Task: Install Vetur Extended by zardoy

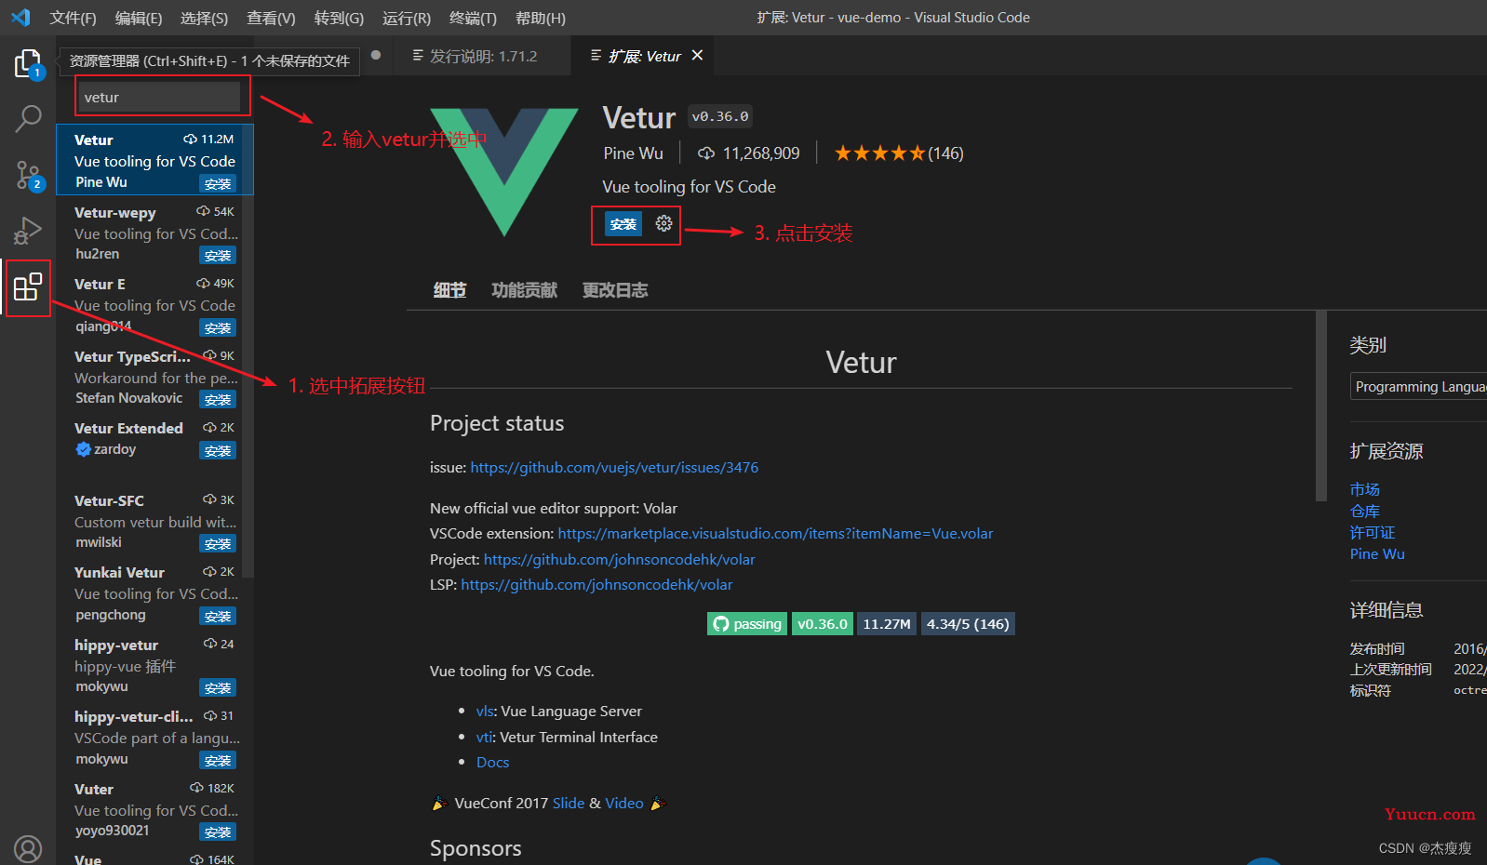Action: tap(218, 451)
